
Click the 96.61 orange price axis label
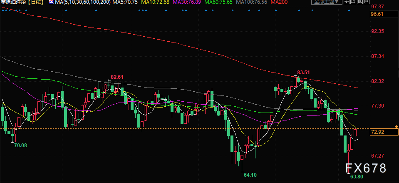(377, 14)
